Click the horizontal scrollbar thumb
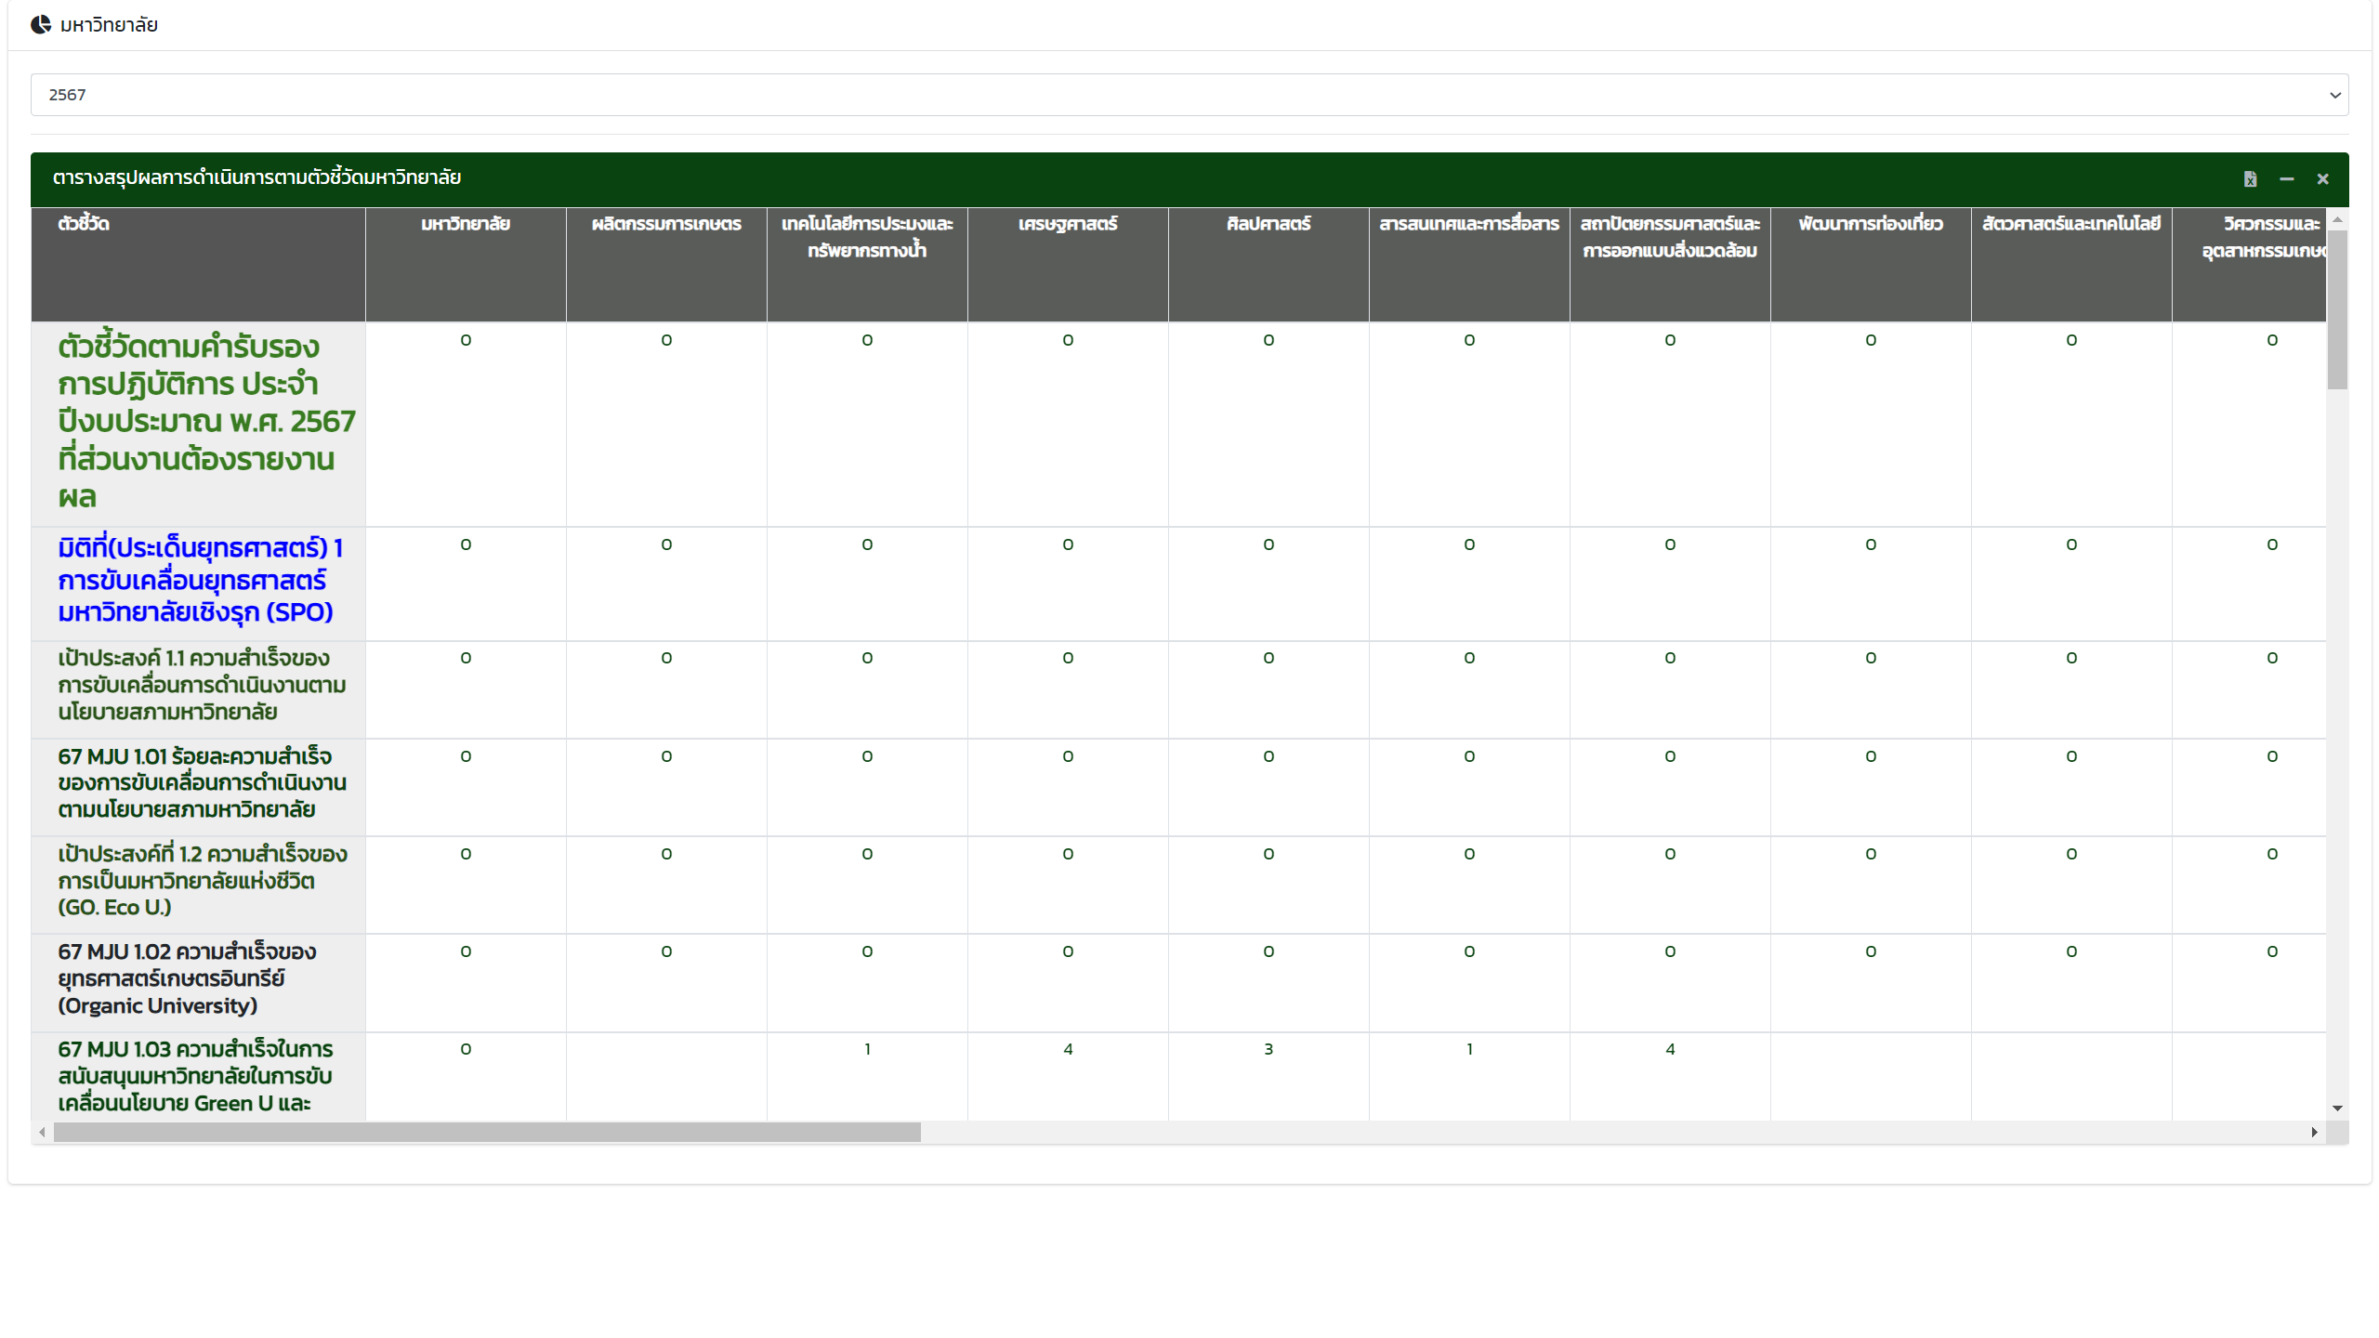This screenshot has width=2379, height=1338. 487,1133
